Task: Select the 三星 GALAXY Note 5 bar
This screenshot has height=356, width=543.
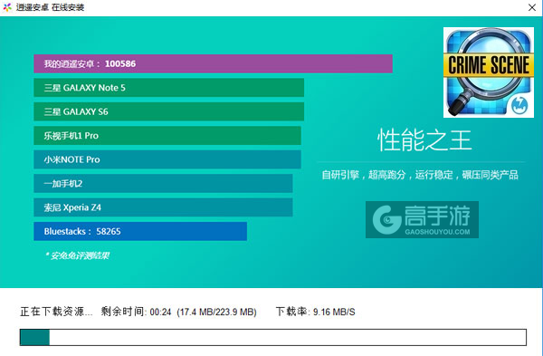Action: 168,88
